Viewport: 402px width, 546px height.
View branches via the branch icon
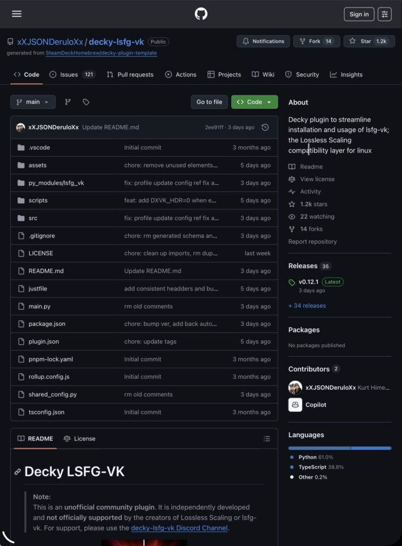(68, 102)
